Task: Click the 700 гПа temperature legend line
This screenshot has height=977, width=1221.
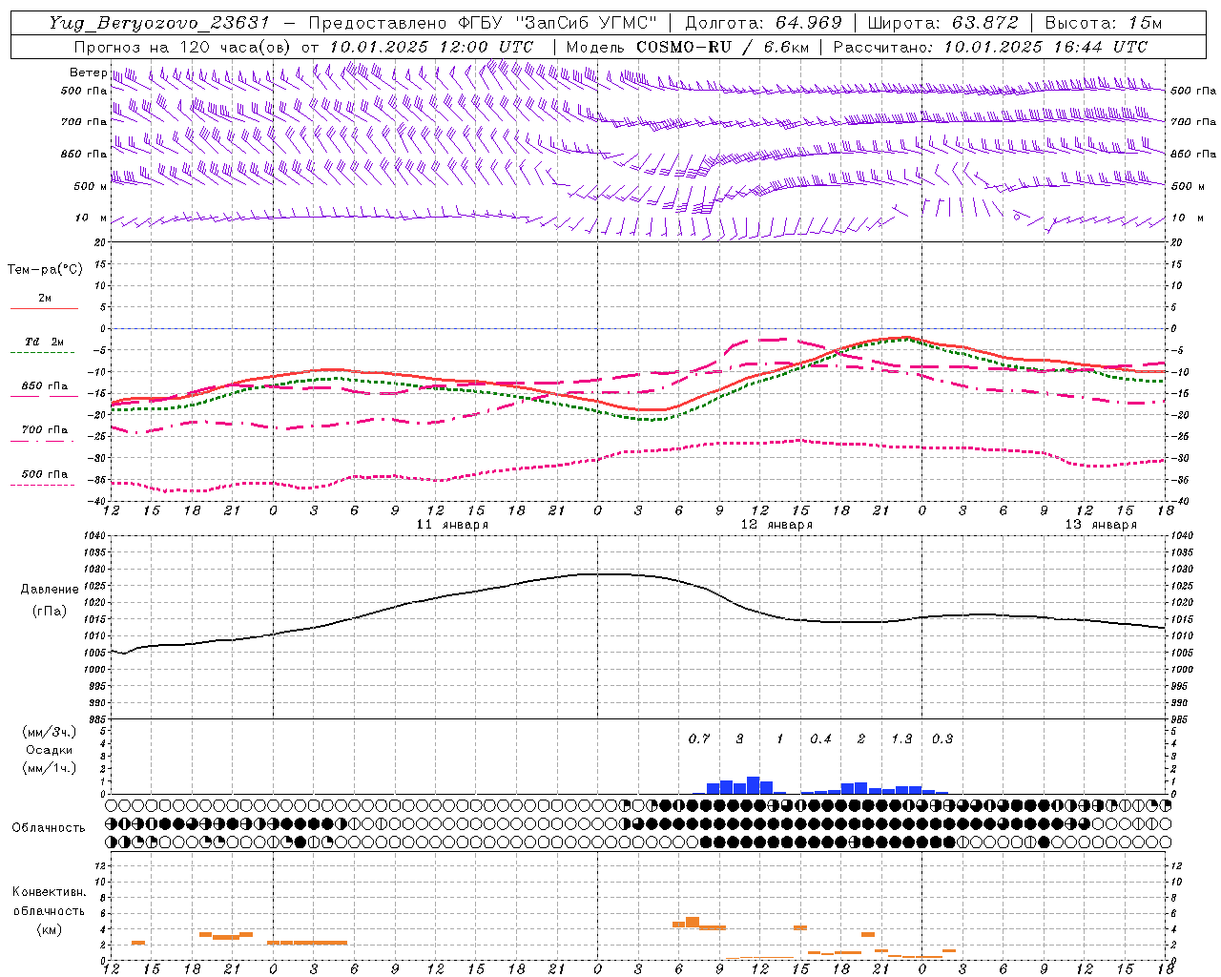Action: (44, 441)
